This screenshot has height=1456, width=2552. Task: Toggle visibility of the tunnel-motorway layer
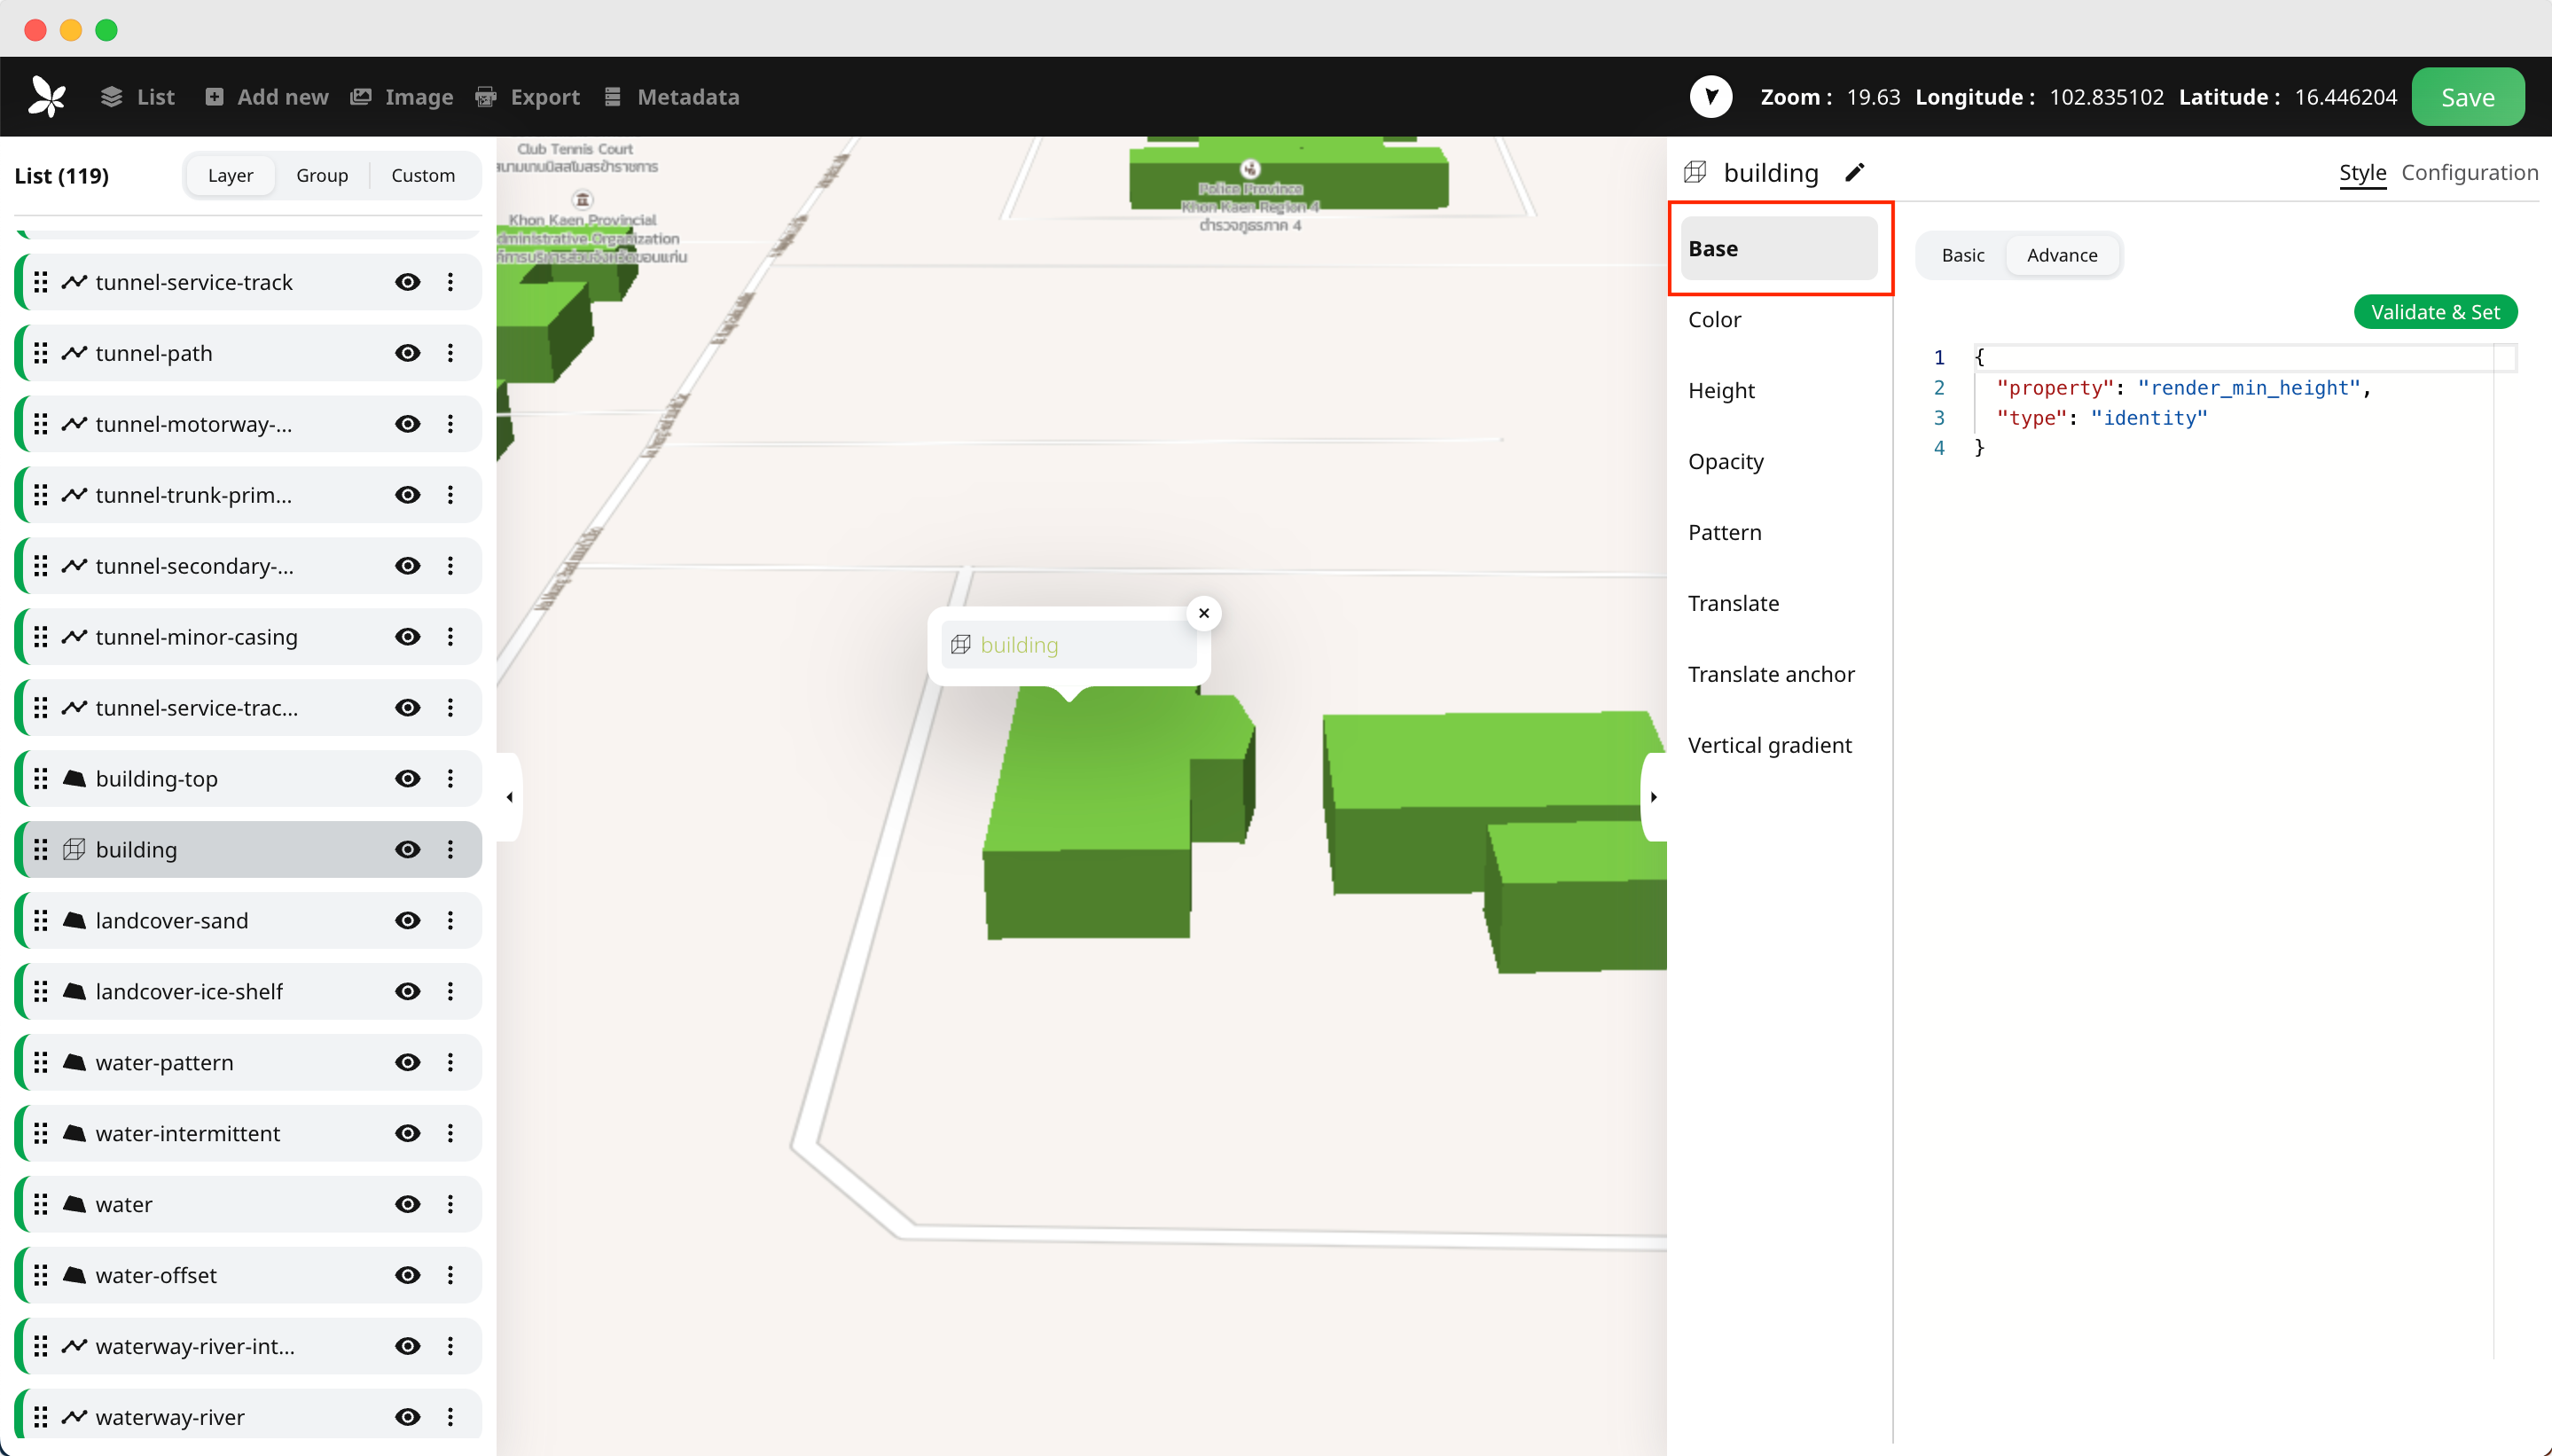407,424
